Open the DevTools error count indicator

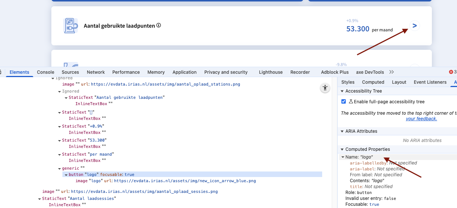(x=453, y=72)
